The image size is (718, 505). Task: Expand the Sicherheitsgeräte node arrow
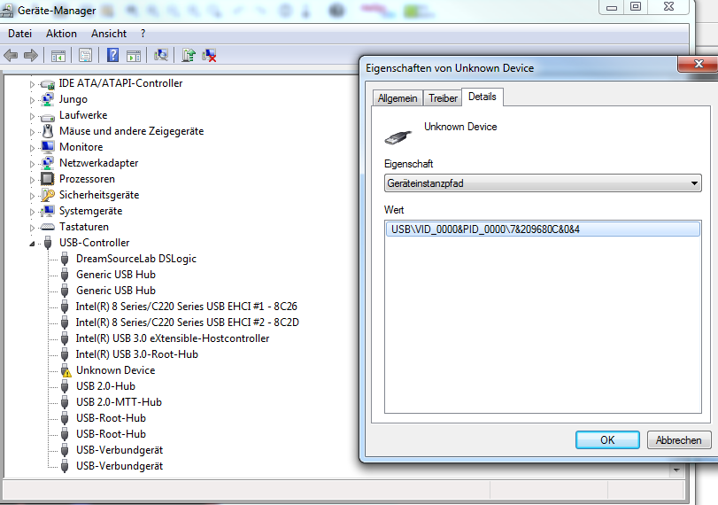32,196
